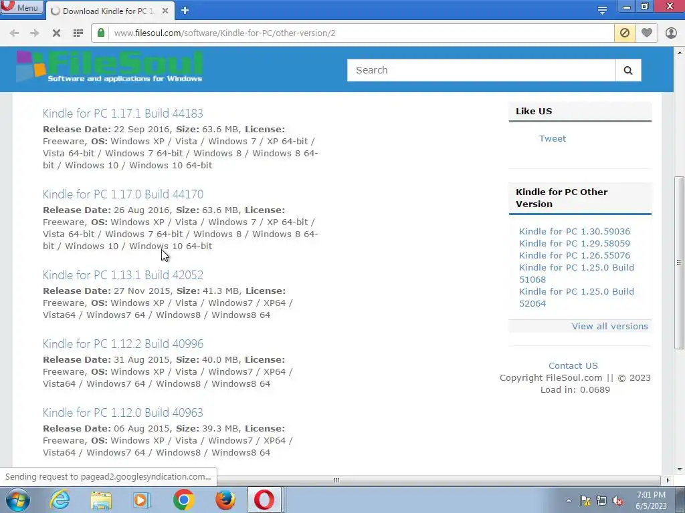
Task: Click Kindle for PC Other Version heading
Action: pos(562,198)
